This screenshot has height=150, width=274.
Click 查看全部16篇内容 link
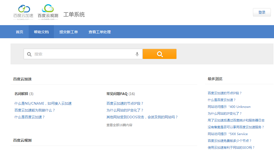point(119,125)
